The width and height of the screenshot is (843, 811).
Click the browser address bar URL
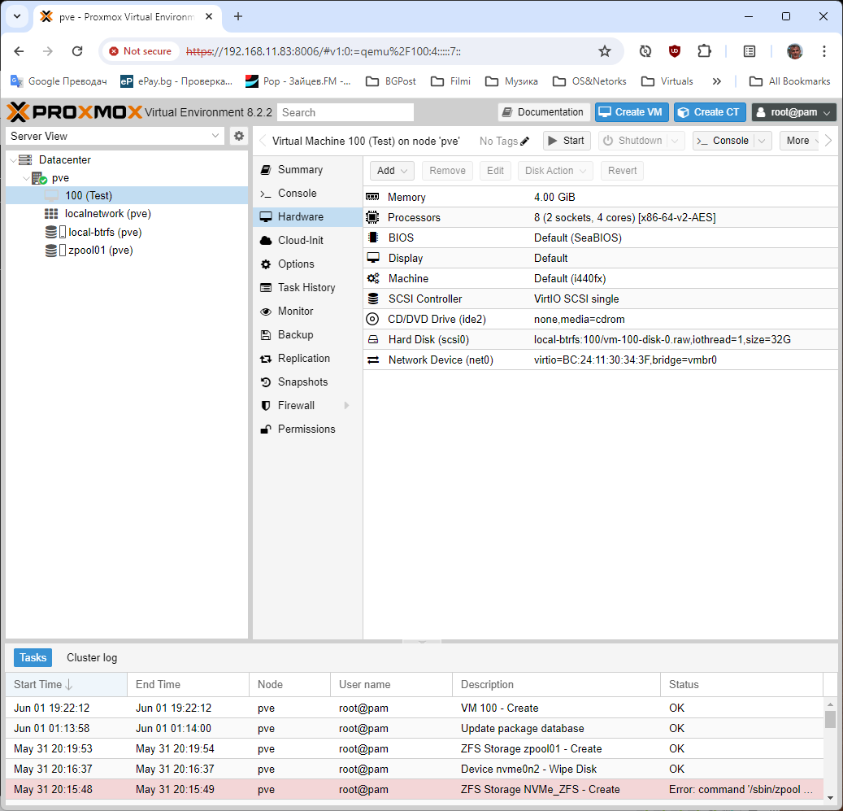pyautogui.click(x=323, y=51)
